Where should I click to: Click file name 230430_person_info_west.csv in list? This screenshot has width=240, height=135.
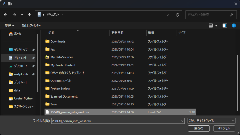(x=70, y=112)
